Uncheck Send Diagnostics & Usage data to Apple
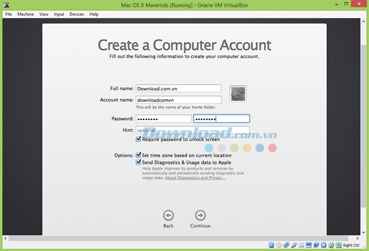 point(138,162)
